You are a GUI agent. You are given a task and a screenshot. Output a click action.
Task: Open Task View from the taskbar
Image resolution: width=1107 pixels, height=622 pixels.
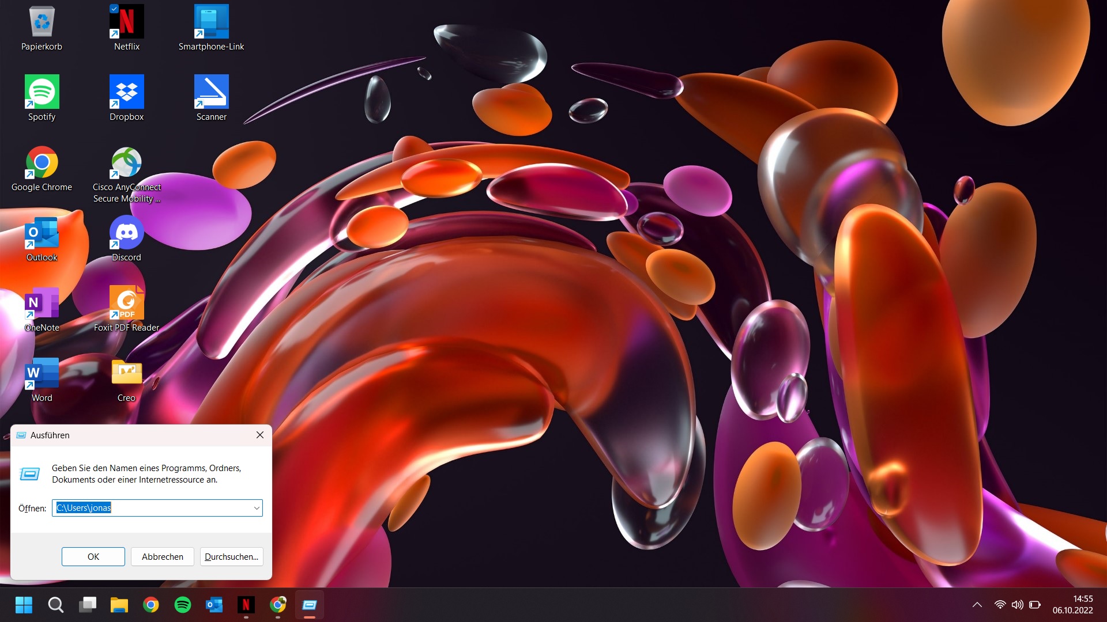click(88, 605)
